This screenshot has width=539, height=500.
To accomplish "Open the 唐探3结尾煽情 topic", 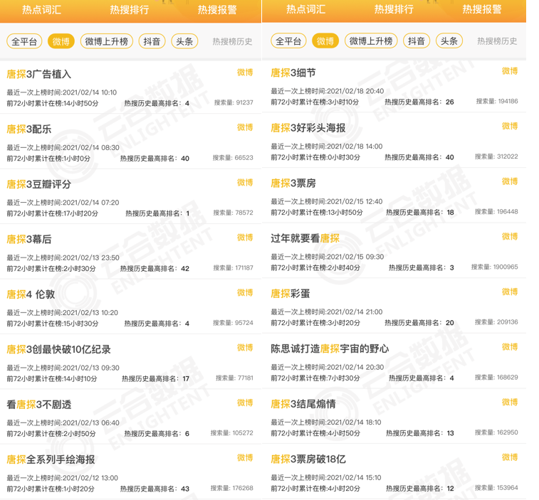I will 303,404.
